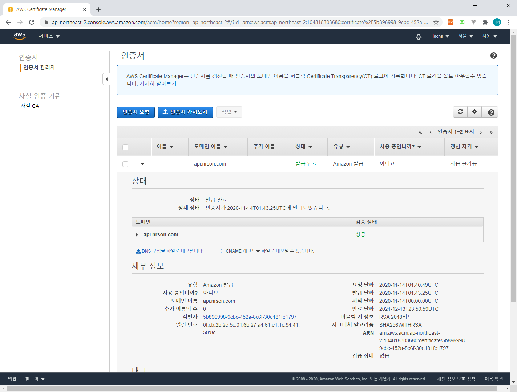Image resolution: width=517 pixels, height=392 pixels.
Task: Click the 의견 feedback button
Action: point(12,379)
